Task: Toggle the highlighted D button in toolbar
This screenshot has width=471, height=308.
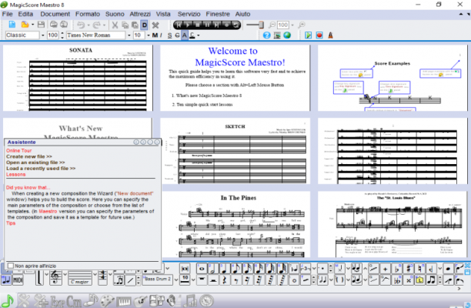Action: [x=145, y=25]
